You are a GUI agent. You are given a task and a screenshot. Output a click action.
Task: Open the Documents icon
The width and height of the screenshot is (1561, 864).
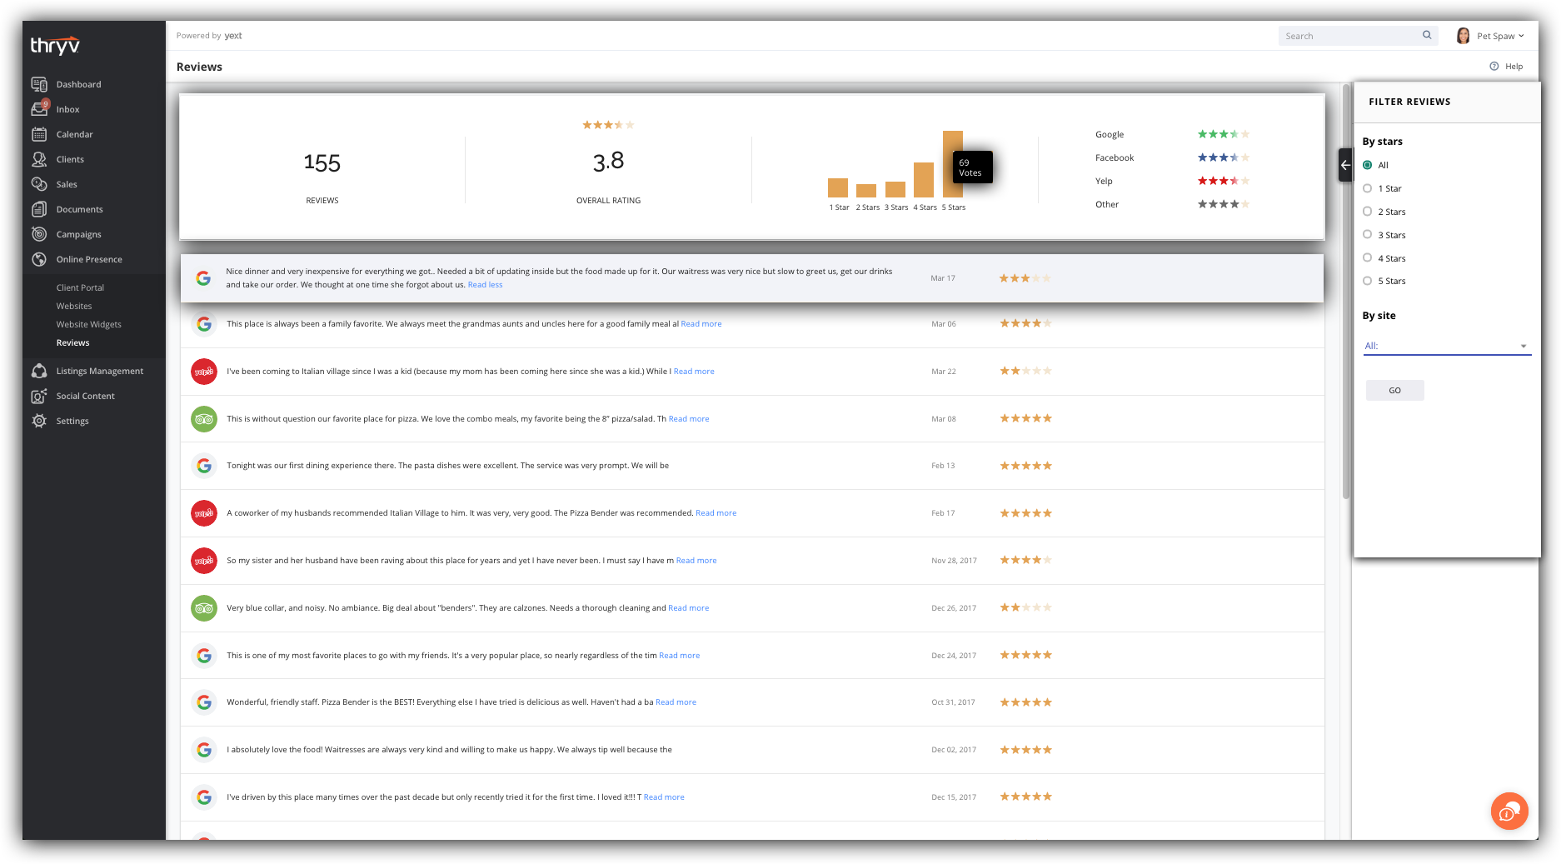tap(39, 209)
